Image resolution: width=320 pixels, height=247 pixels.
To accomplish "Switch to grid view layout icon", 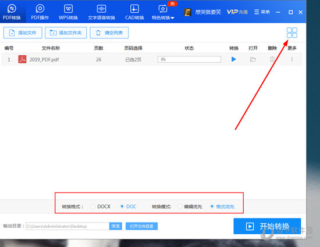I will [292, 33].
